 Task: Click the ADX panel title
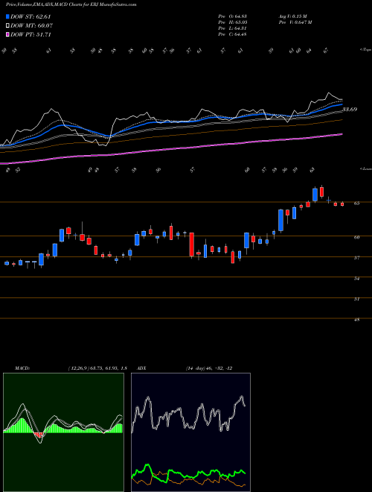(x=141, y=368)
